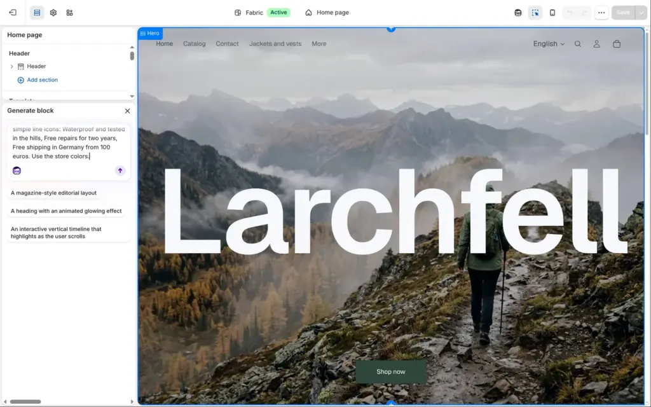Click the sidebar scroll-down arrow

pos(132,97)
